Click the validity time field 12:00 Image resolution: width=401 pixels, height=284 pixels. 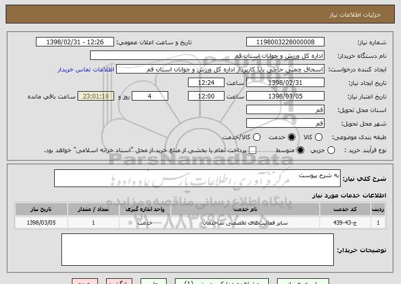click(206, 96)
